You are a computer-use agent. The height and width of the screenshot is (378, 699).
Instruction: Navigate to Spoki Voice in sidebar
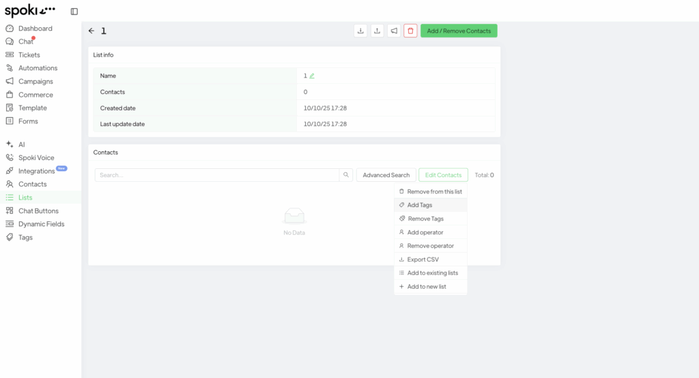(x=36, y=157)
